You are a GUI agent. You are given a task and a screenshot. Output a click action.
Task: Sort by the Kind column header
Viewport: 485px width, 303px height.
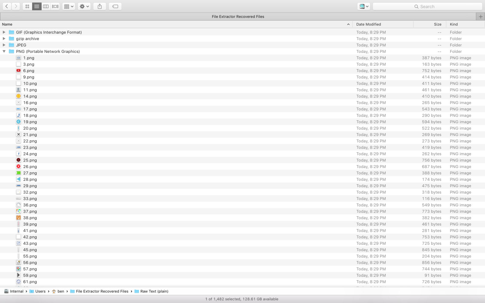pos(465,24)
